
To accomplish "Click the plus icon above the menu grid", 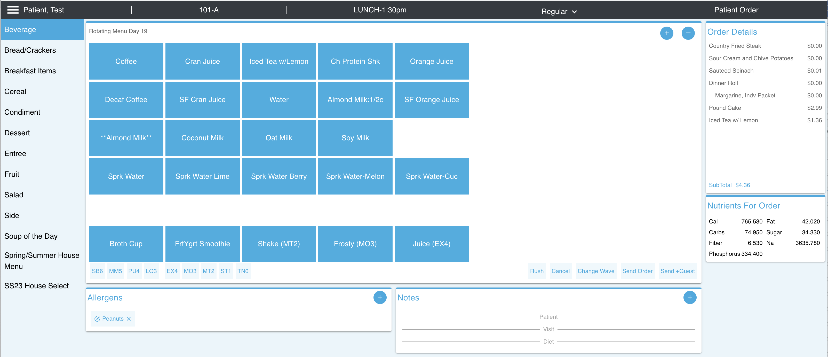I will click(666, 33).
